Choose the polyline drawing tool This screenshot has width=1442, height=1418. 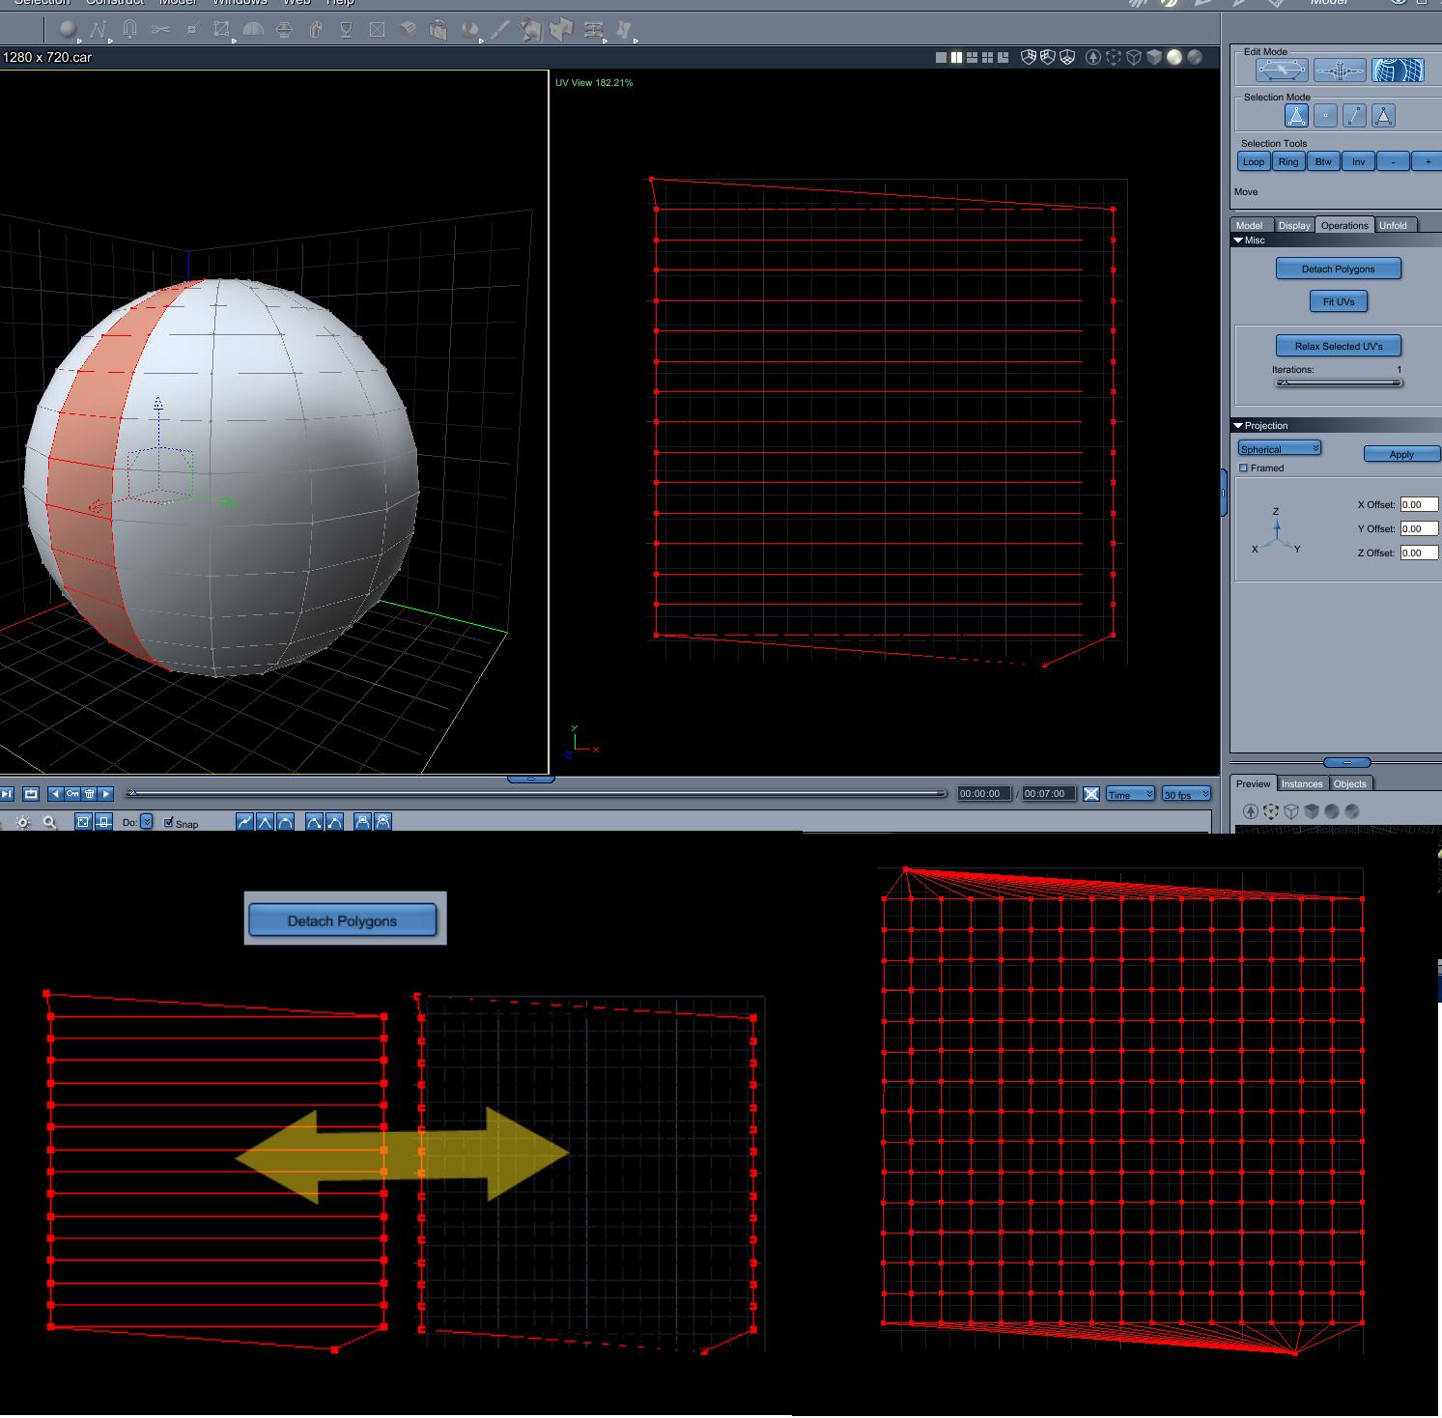pos(99,30)
